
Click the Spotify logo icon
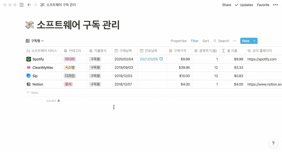pyautogui.click(x=29, y=59)
